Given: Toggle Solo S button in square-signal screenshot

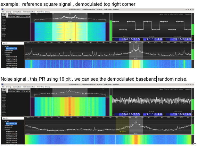Looking at the screenshot, I should click(193, 37).
